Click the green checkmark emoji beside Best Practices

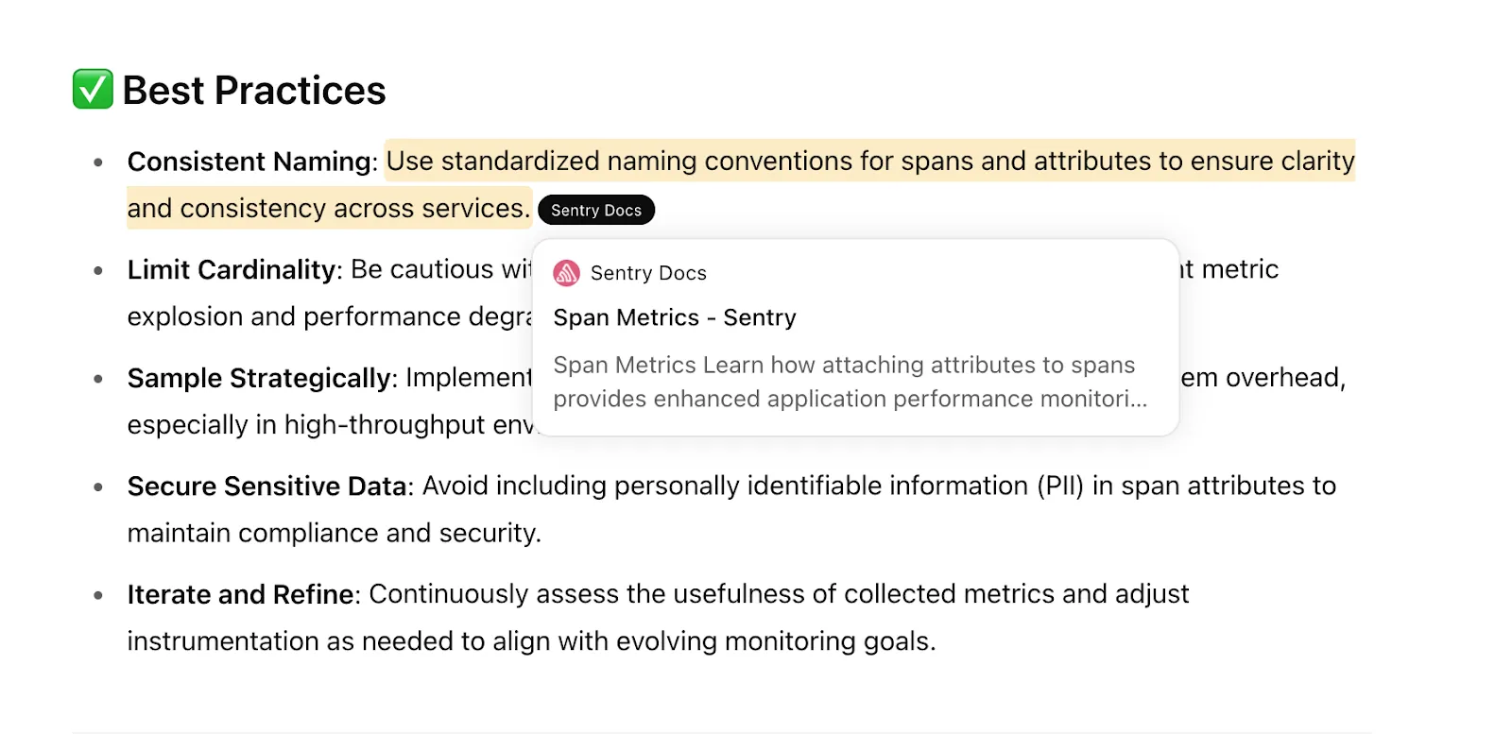pyautogui.click(x=93, y=90)
